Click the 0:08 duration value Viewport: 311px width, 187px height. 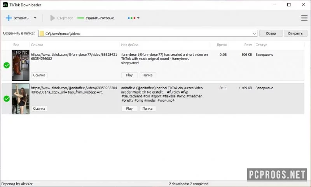pos(223,55)
